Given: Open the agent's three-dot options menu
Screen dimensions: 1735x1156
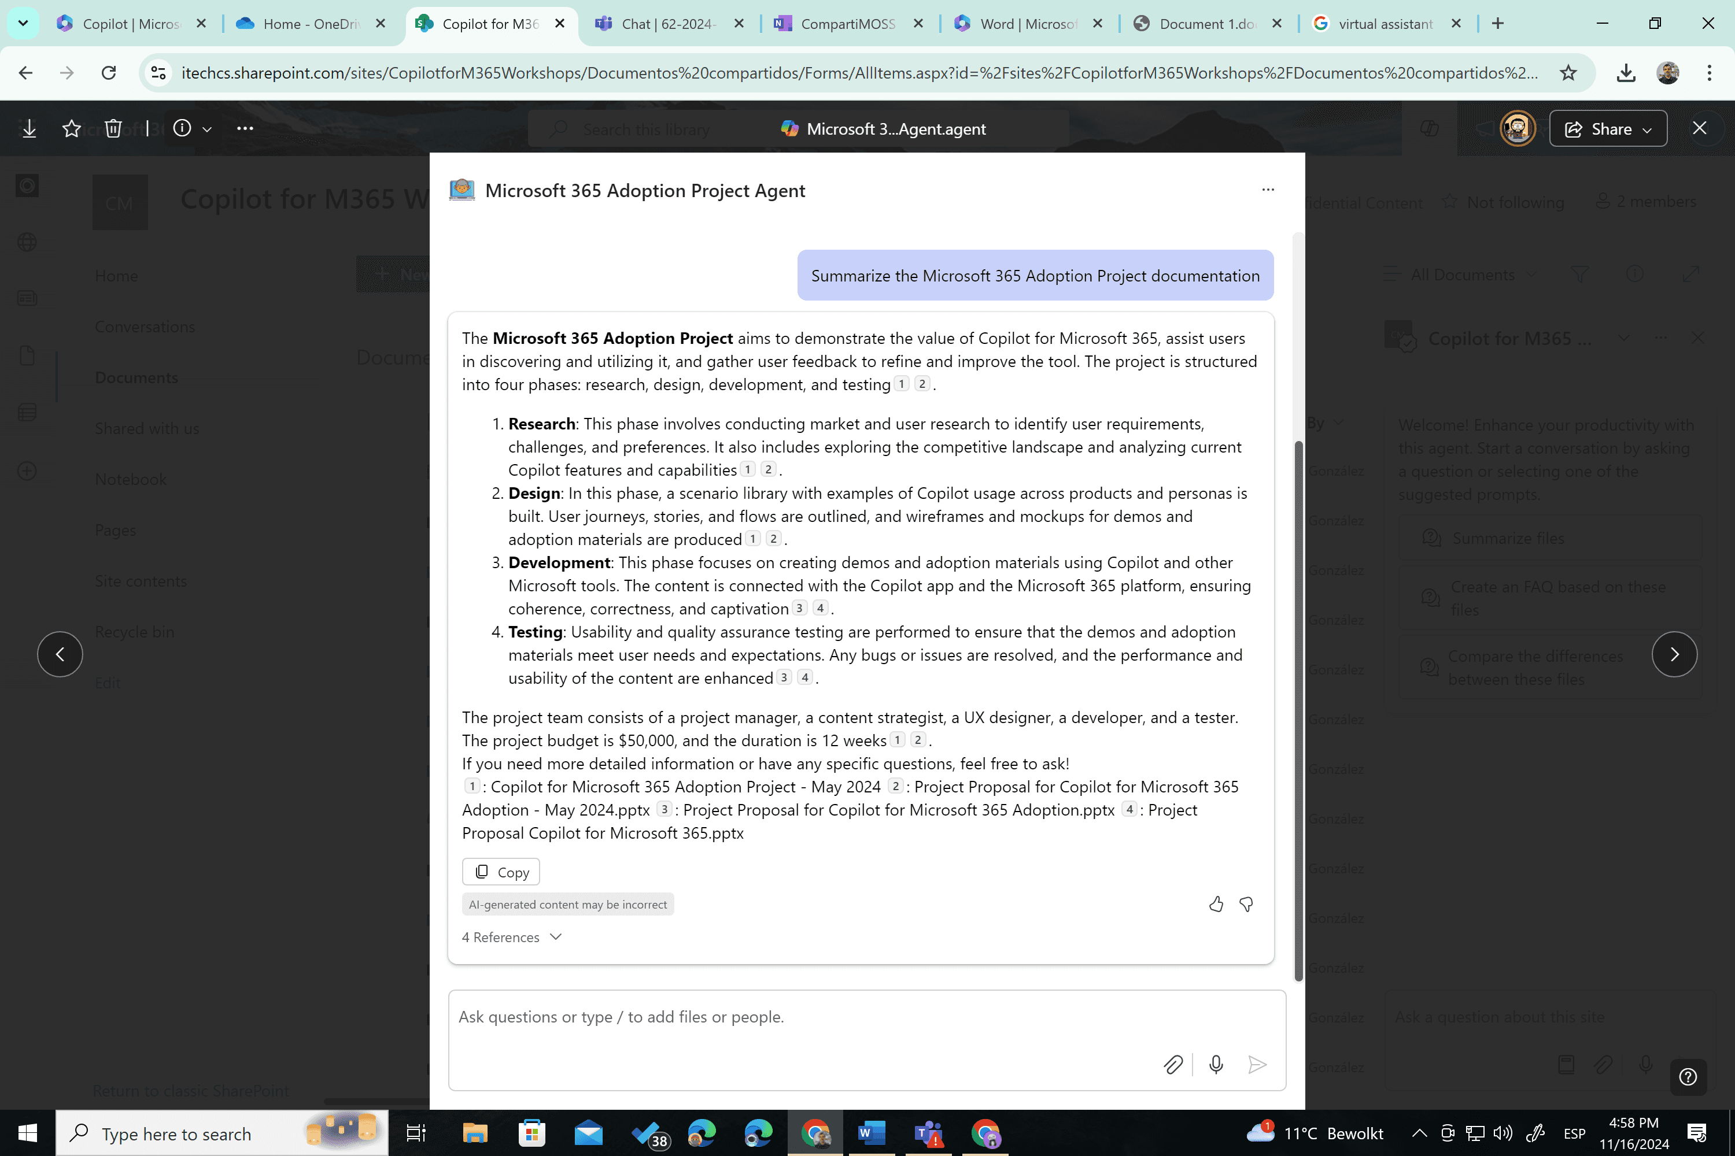Looking at the screenshot, I should click(1267, 190).
